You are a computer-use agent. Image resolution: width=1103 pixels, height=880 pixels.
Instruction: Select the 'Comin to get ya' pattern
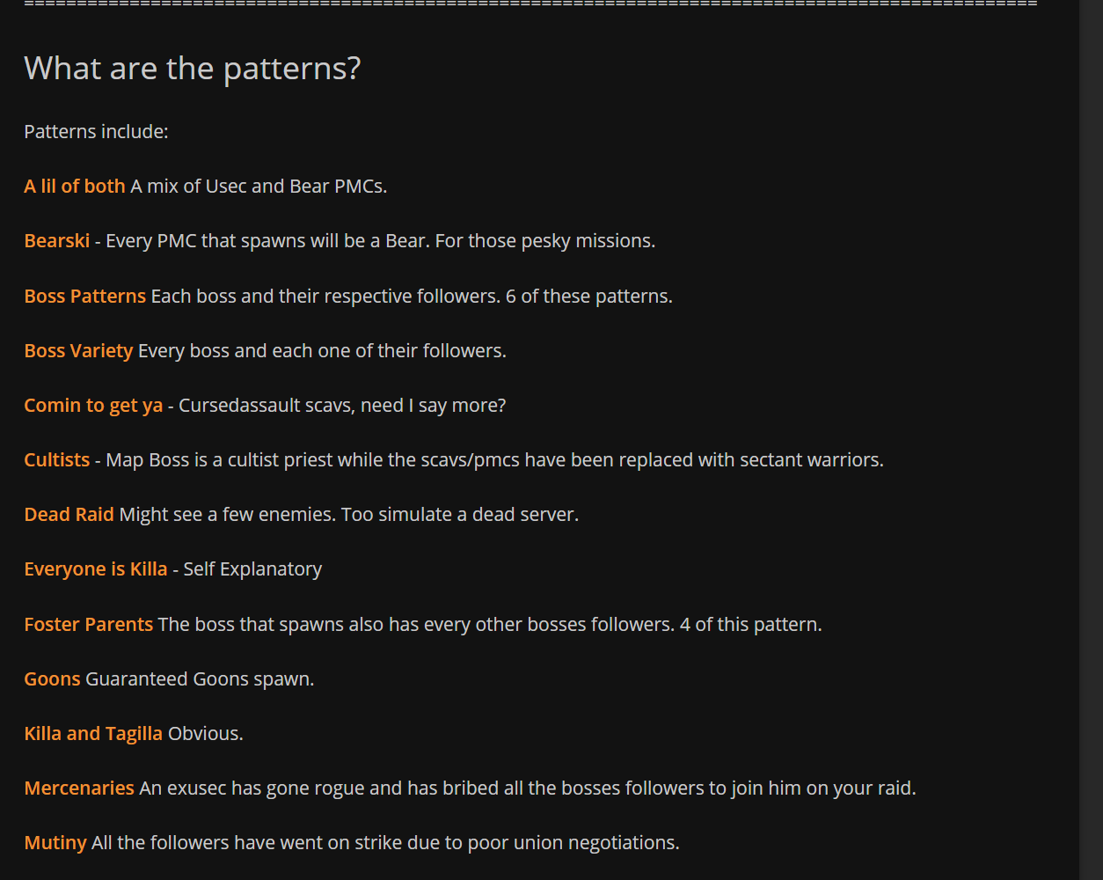pos(93,406)
